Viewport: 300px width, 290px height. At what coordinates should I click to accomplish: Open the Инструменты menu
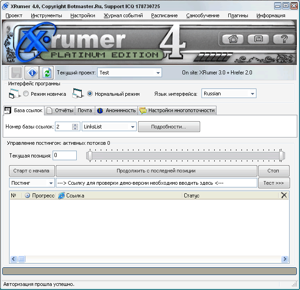pos(46,16)
